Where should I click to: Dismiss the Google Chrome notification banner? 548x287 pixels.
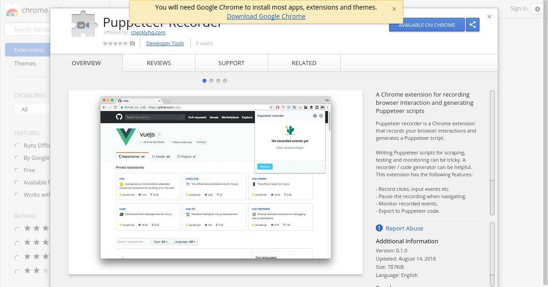[x=394, y=9]
